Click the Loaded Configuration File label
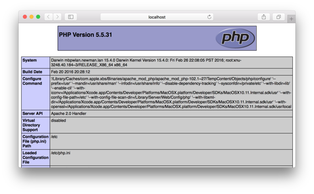This screenshot has width=314, height=194. [35, 158]
